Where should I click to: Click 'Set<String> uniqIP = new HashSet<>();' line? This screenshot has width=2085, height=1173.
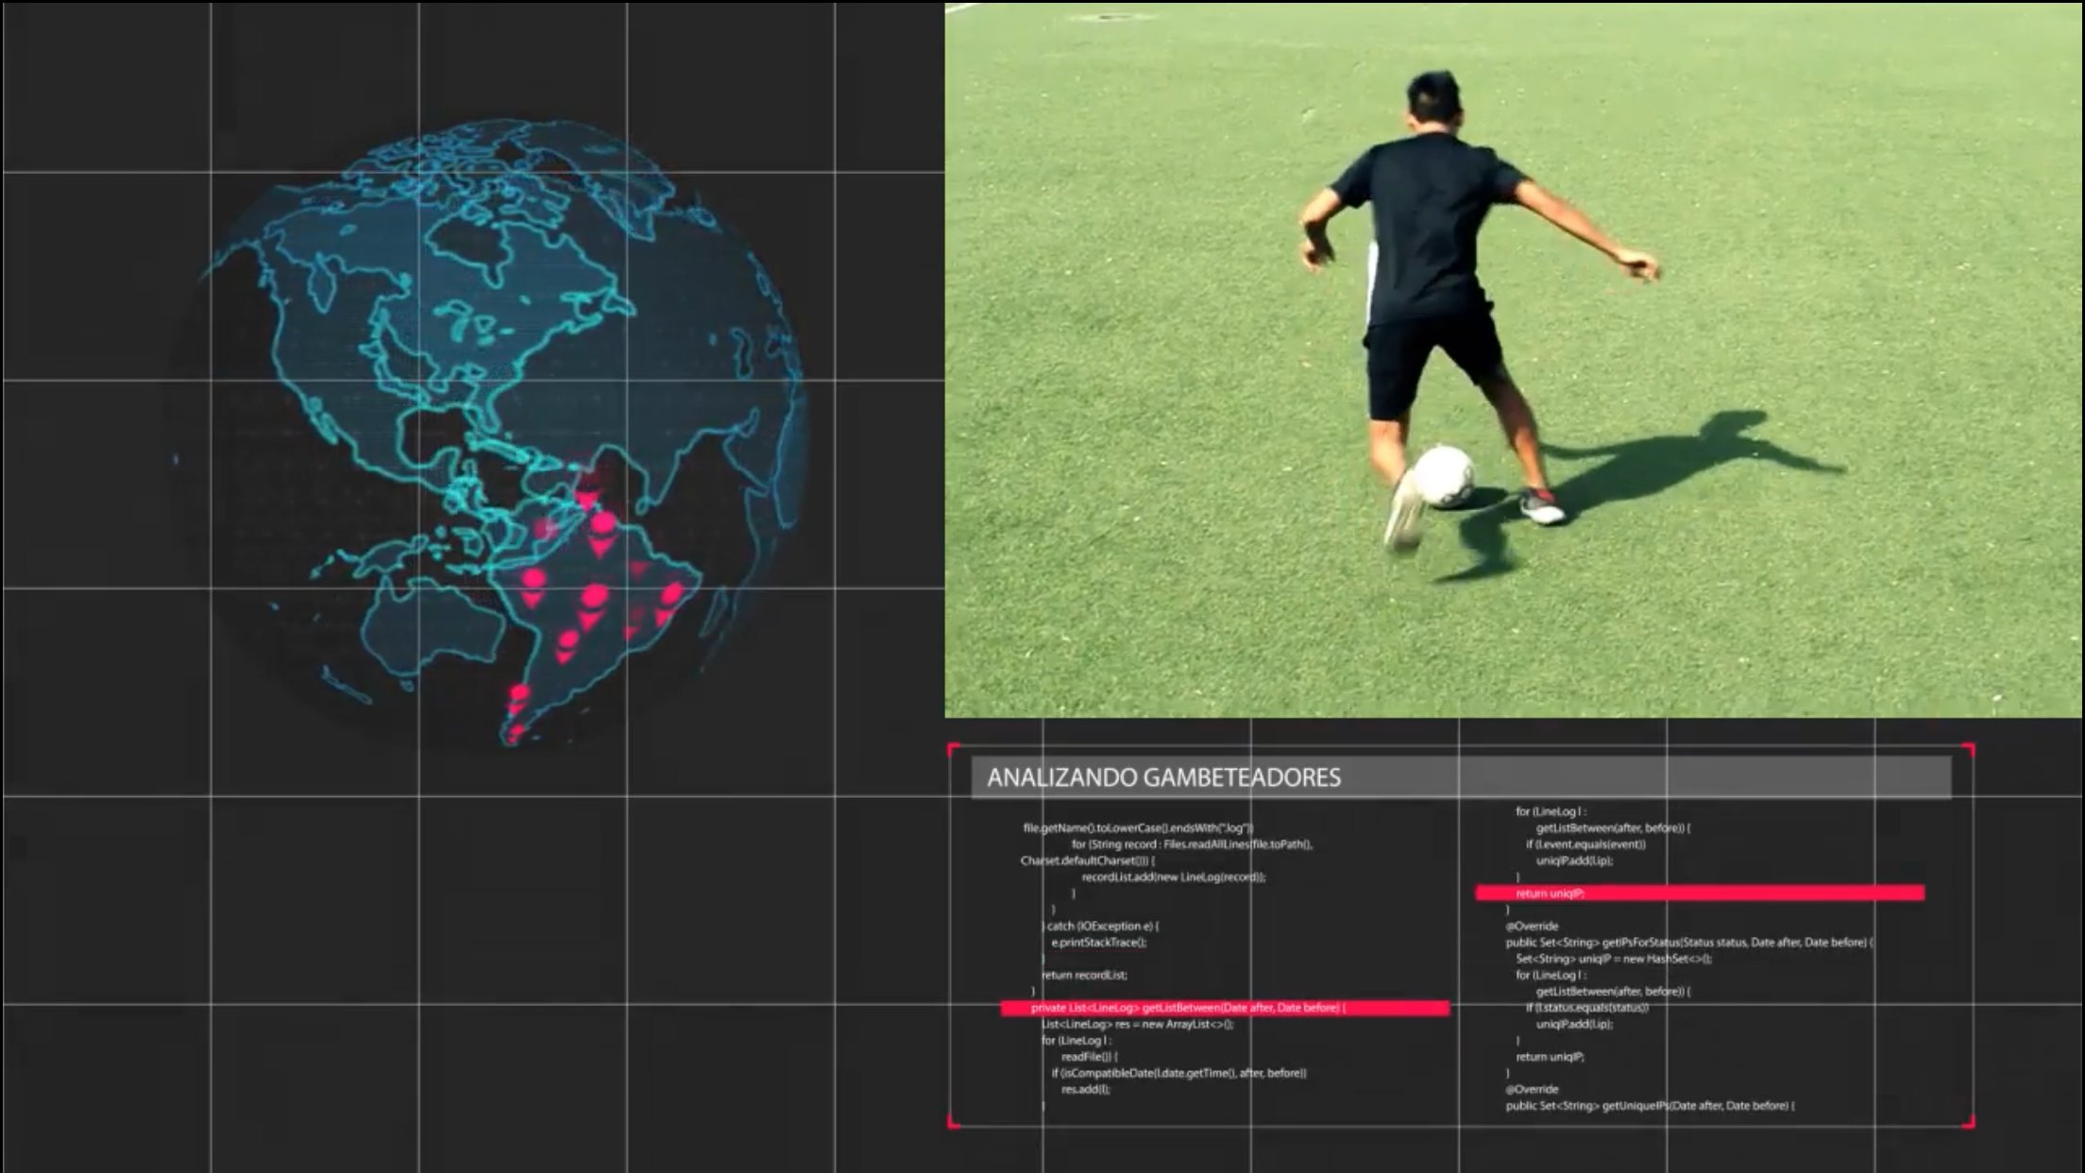[x=1614, y=959]
